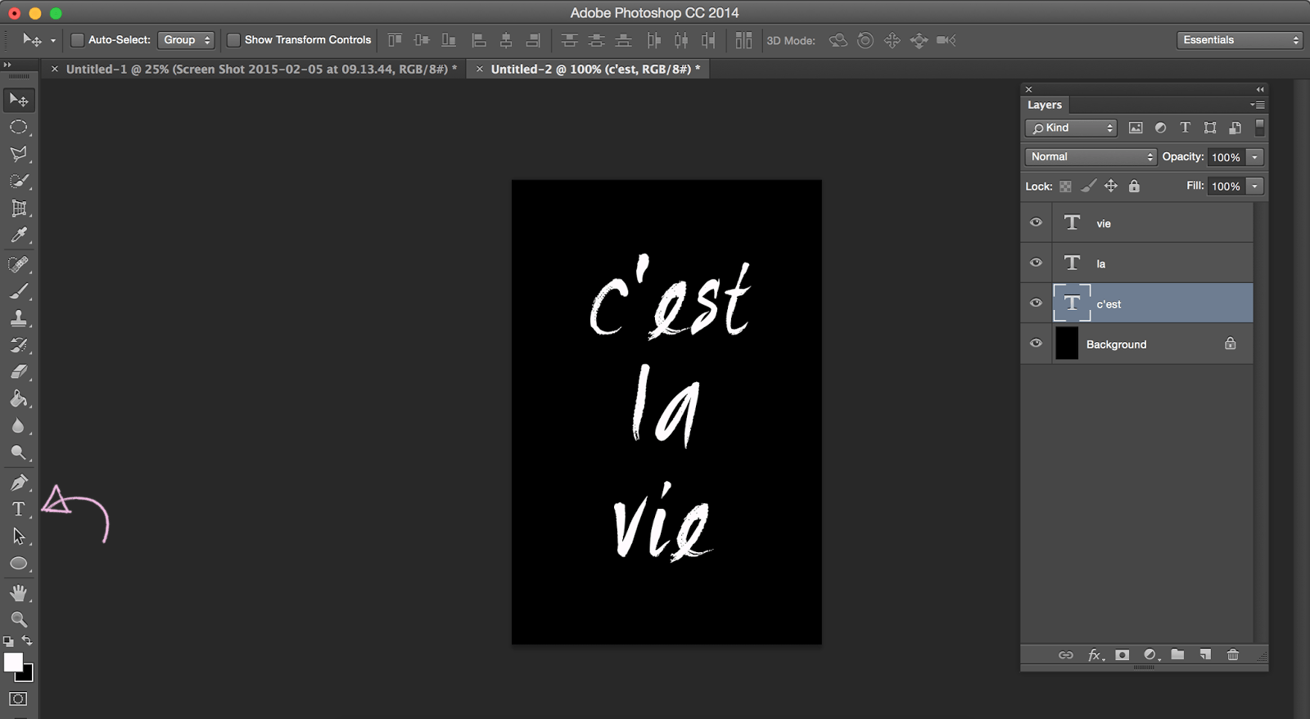The height and width of the screenshot is (719, 1310).
Task: Open the Normal blend mode dropdown
Action: 1091,156
